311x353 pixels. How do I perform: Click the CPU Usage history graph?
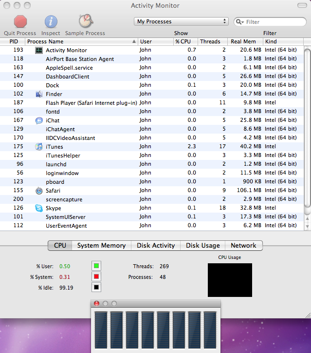pos(230,280)
